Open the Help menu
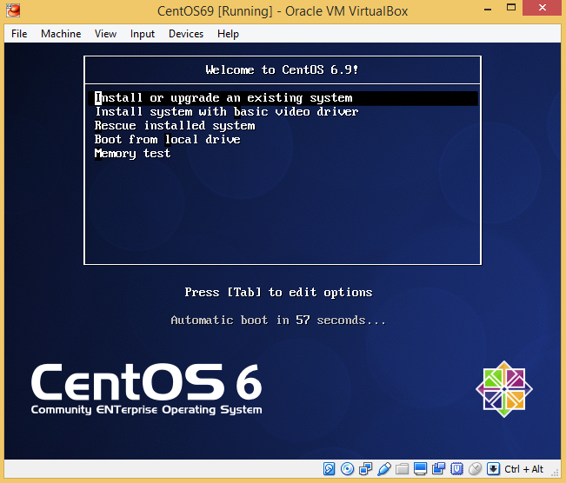Screen dimensions: 566x483 [x=228, y=34]
